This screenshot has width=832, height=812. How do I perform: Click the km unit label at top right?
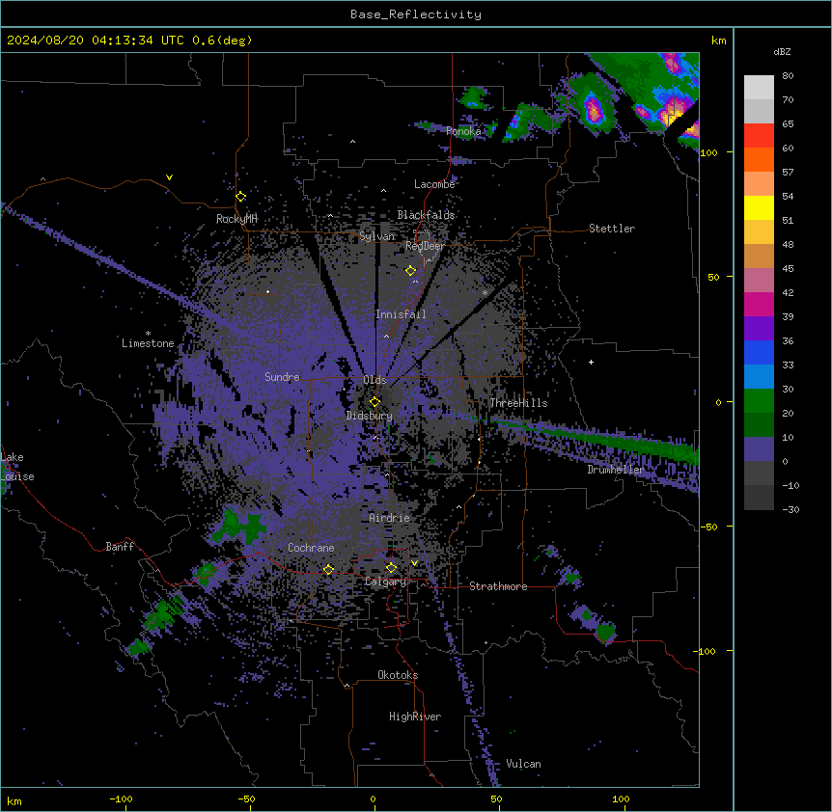718,41
